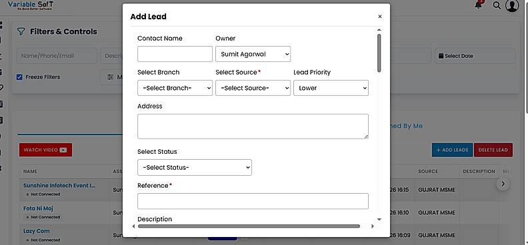Screen dimensions: 528x245
Task: Close the Add Lead dialog
Action: coord(380,17)
